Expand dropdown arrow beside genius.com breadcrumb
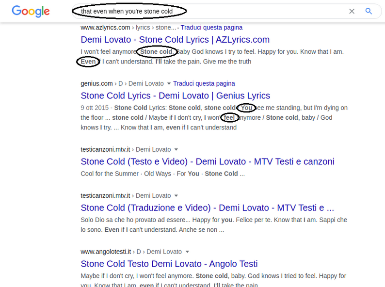385x287 pixels. click(x=169, y=84)
